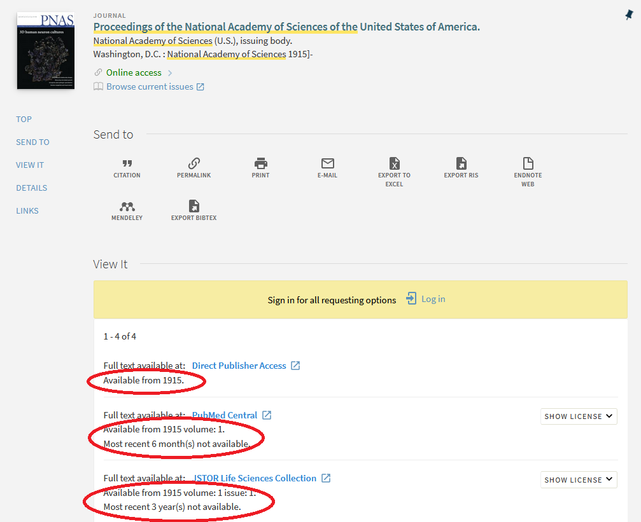Expand Show License for PubMed Central
This screenshot has width=641, height=522.
click(x=579, y=416)
